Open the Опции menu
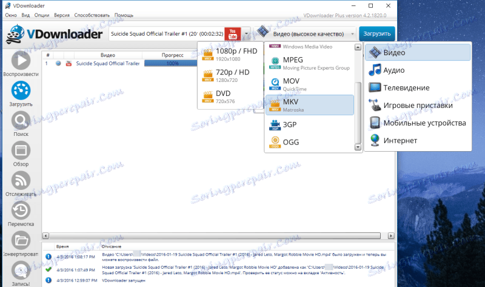 (42, 15)
